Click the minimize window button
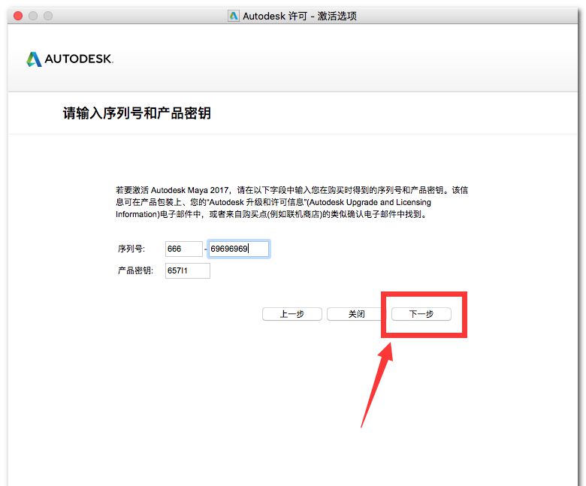The image size is (586, 486). click(33, 16)
